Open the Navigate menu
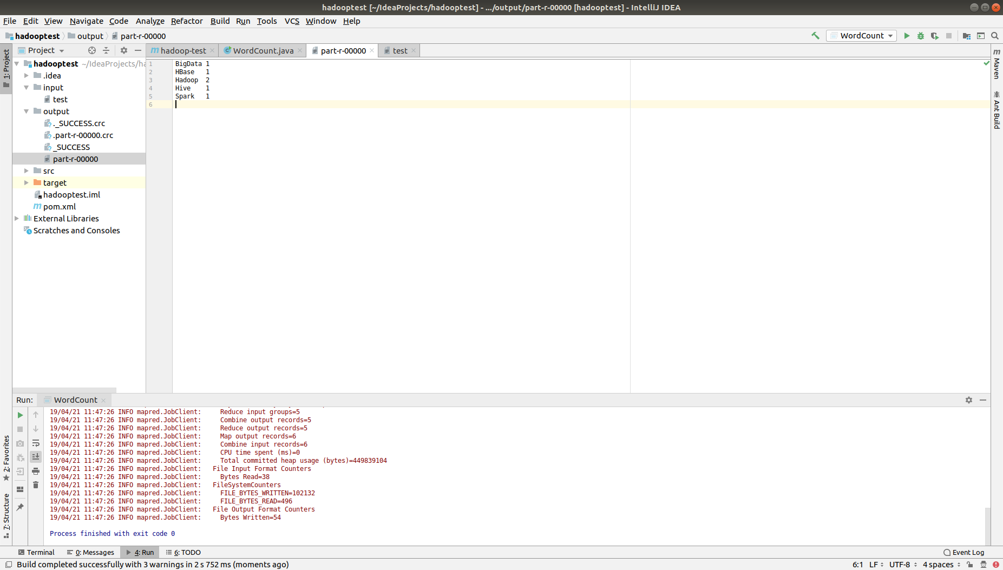This screenshot has height=570, width=1003. tap(86, 21)
